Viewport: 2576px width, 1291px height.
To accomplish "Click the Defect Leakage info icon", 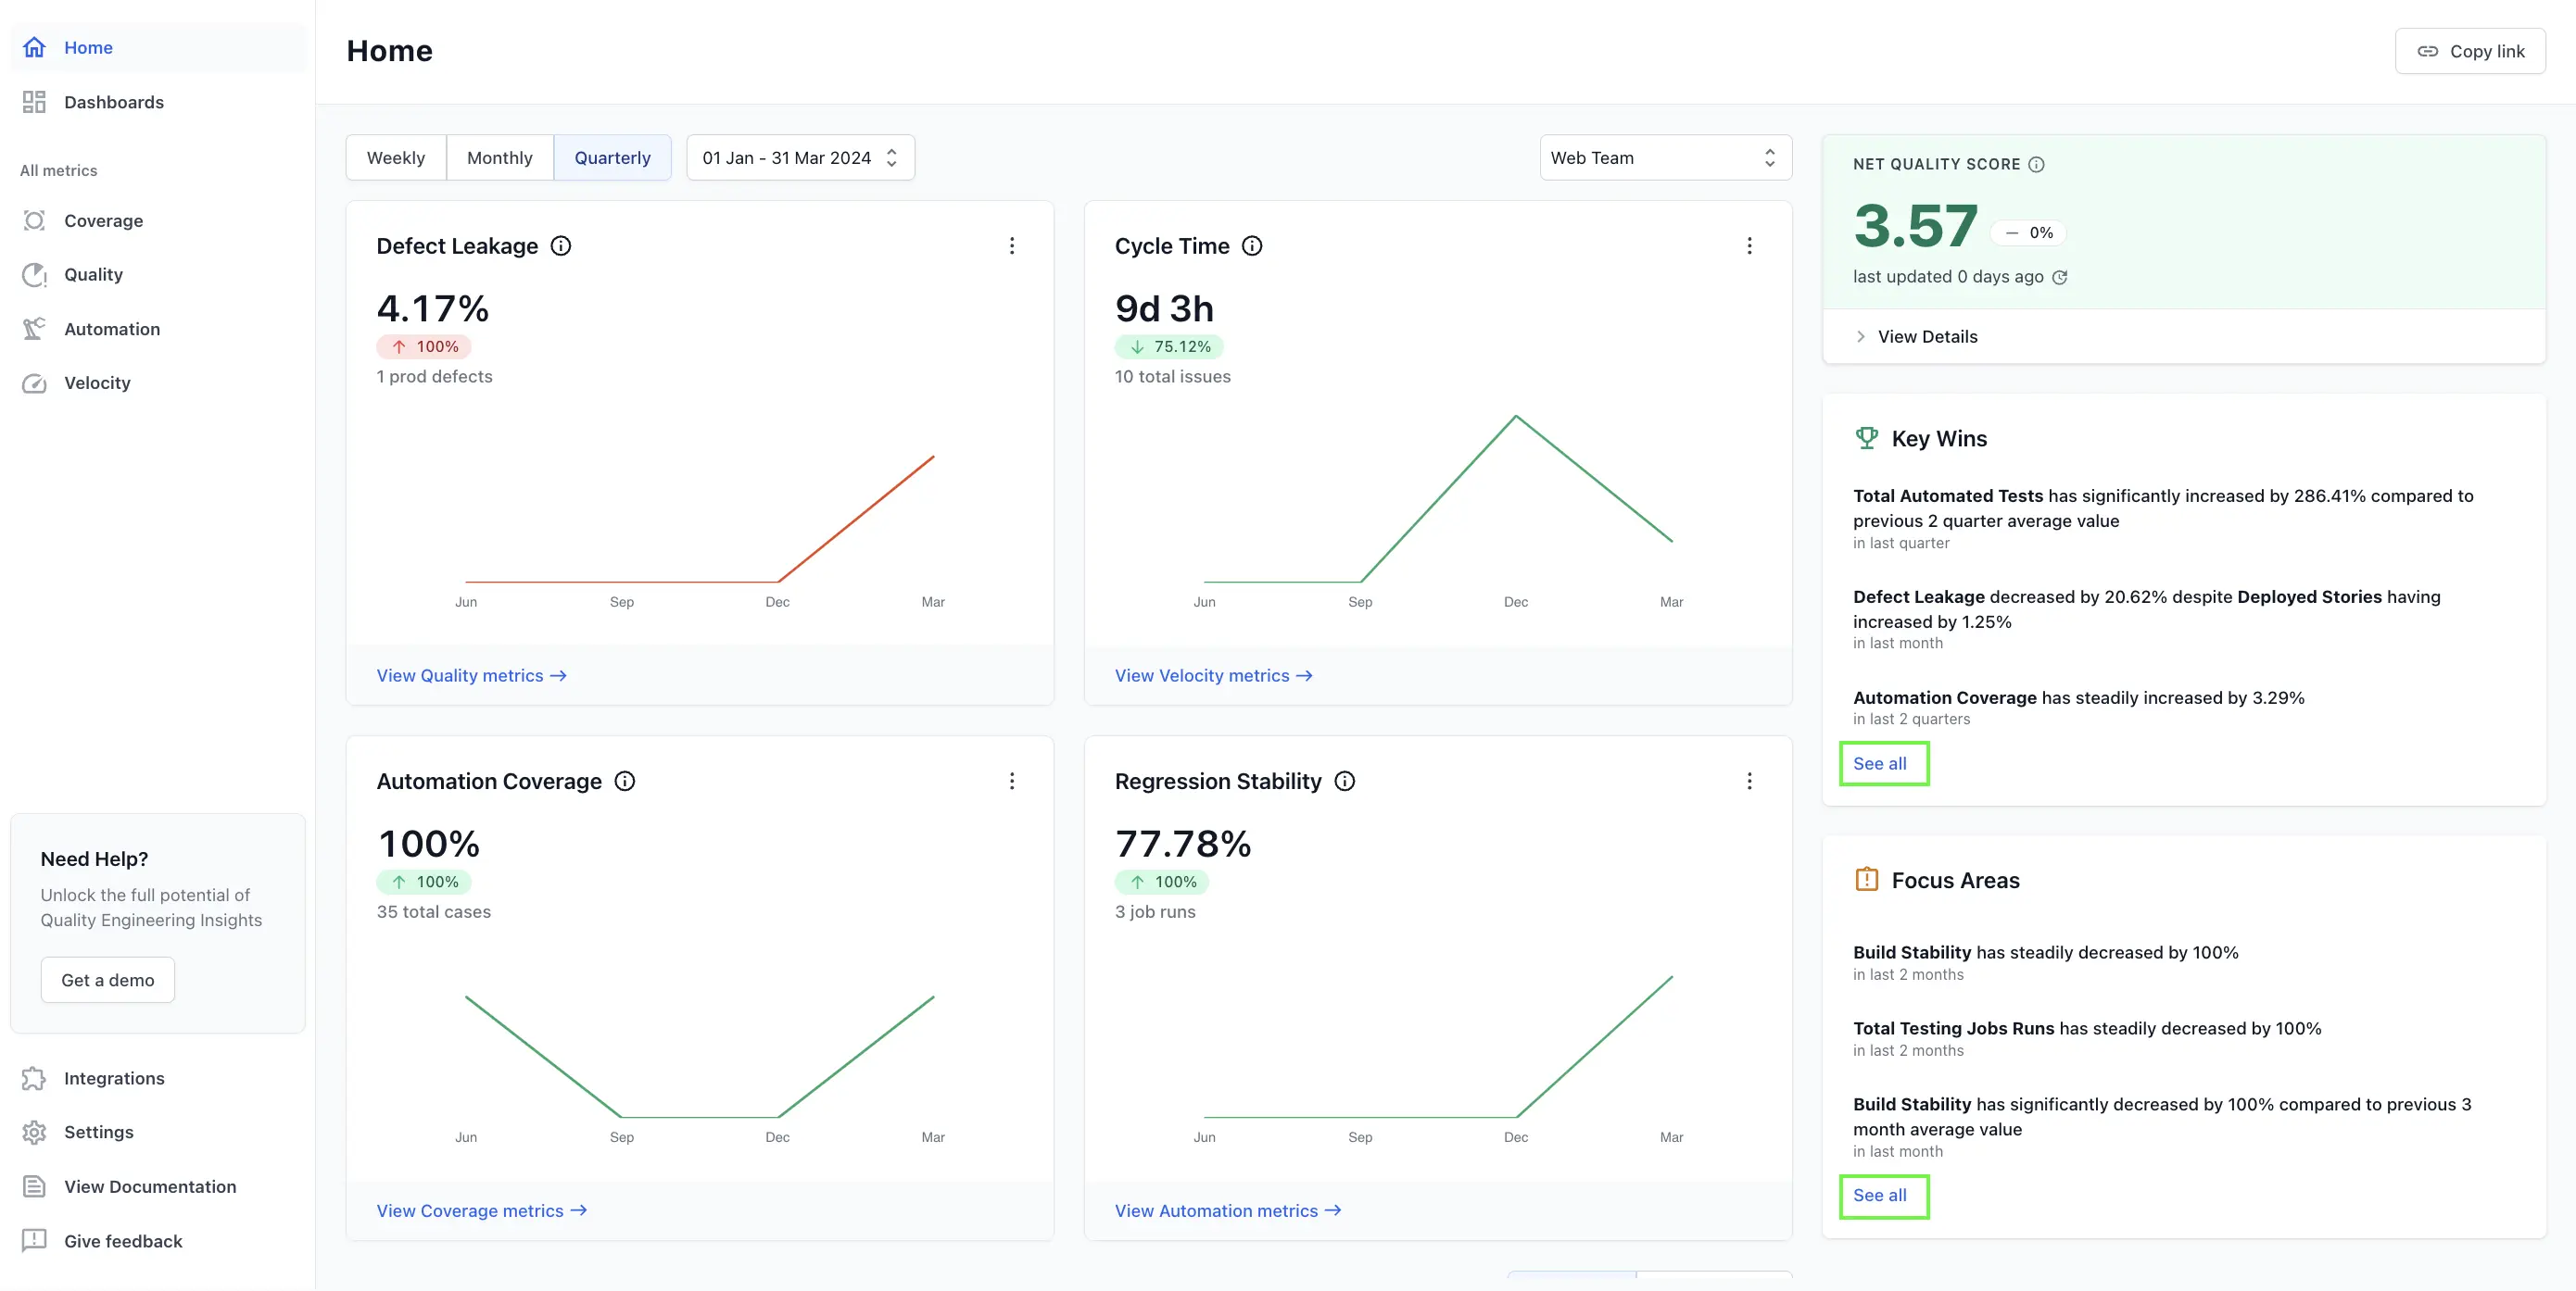I will pyautogui.click(x=561, y=245).
